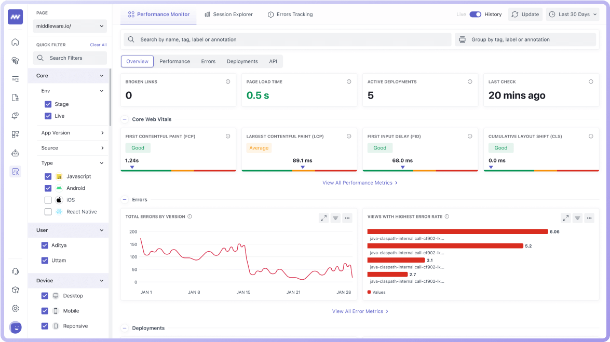This screenshot has height=342, width=610.
Task: Expand Views With Highest Error Rate chart
Action: [566, 218]
